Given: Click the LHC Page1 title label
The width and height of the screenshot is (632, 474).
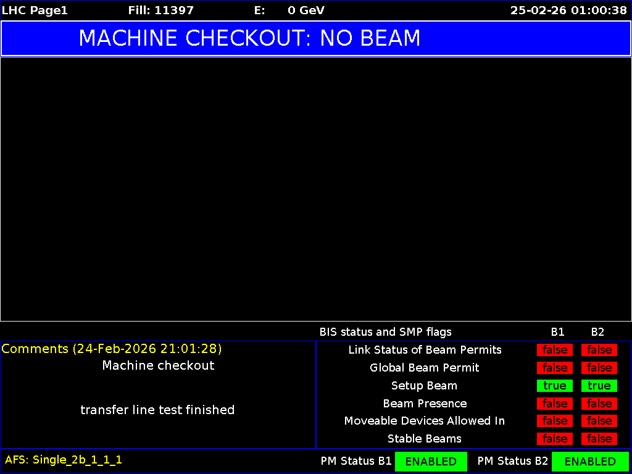Looking at the screenshot, I should point(34,10).
